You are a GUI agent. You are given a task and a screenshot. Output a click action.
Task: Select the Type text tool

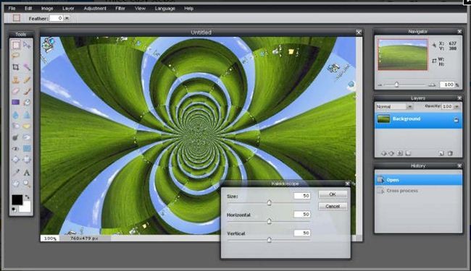tap(27, 173)
